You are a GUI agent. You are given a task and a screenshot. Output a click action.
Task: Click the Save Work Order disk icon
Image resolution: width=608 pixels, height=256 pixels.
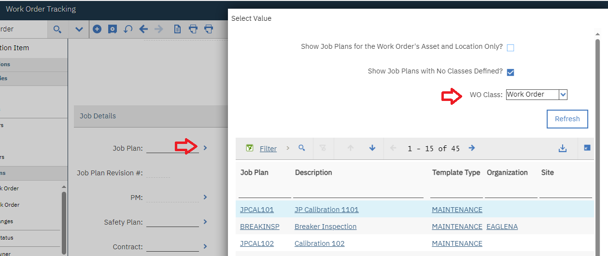113,29
